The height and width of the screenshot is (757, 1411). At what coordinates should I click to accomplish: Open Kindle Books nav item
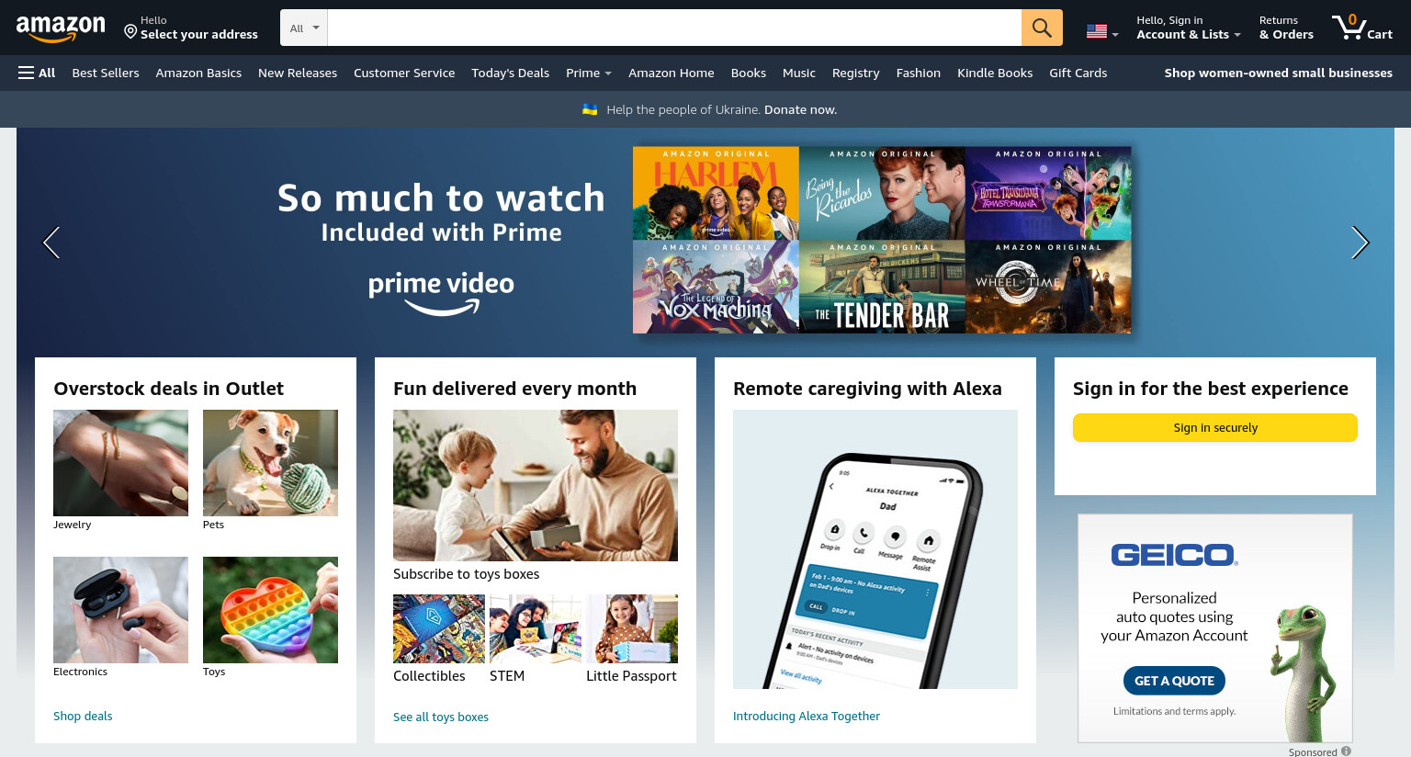coord(995,73)
